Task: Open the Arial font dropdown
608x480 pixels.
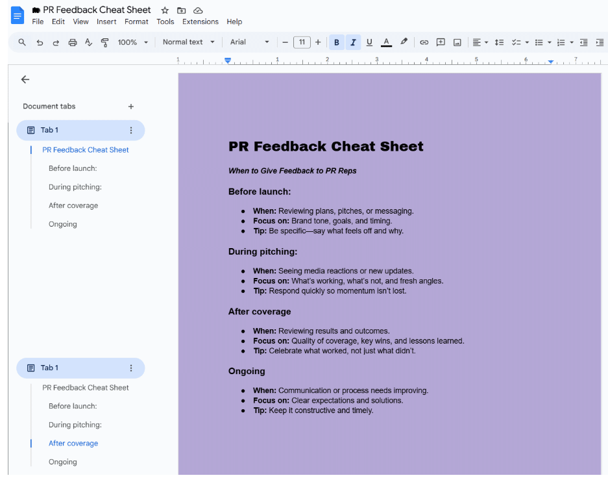Action: pyautogui.click(x=249, y=42)
